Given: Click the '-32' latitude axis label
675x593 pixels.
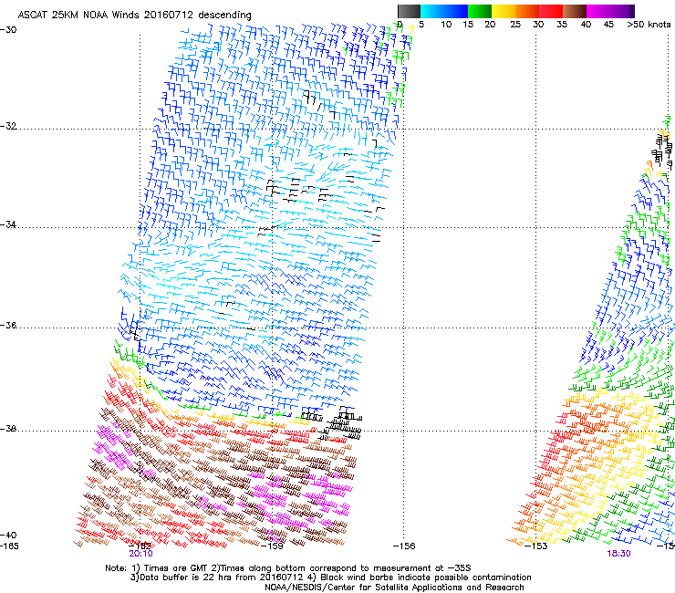Looking at the screenshot, I should coord(8,126).
